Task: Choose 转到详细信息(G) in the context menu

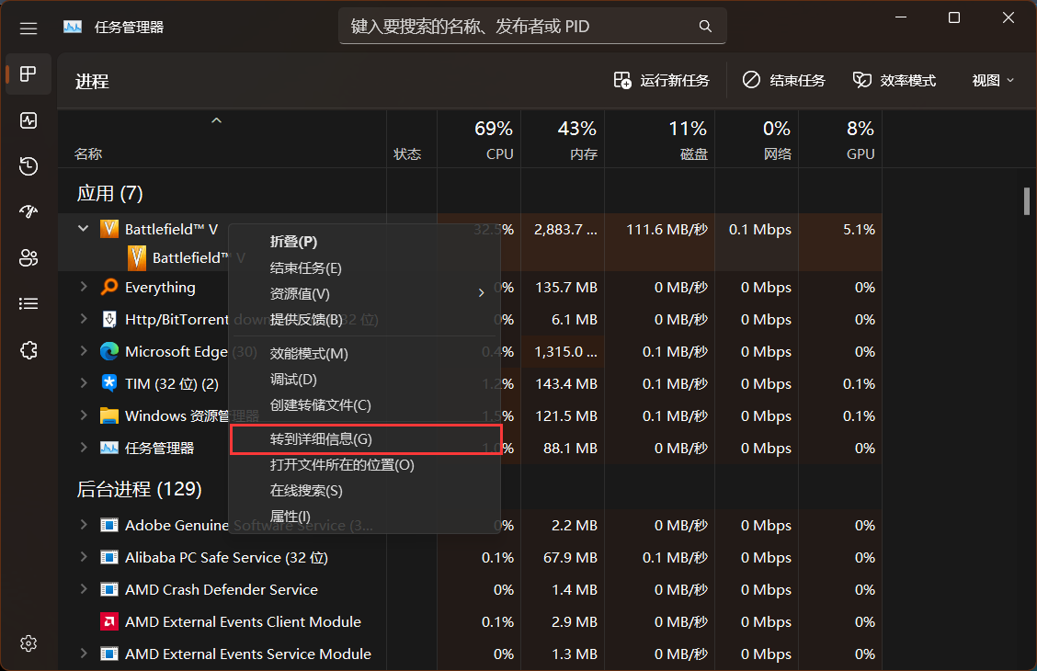Action: (365, 439)
